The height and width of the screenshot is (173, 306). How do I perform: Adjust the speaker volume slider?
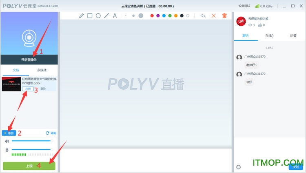(32, 141)
